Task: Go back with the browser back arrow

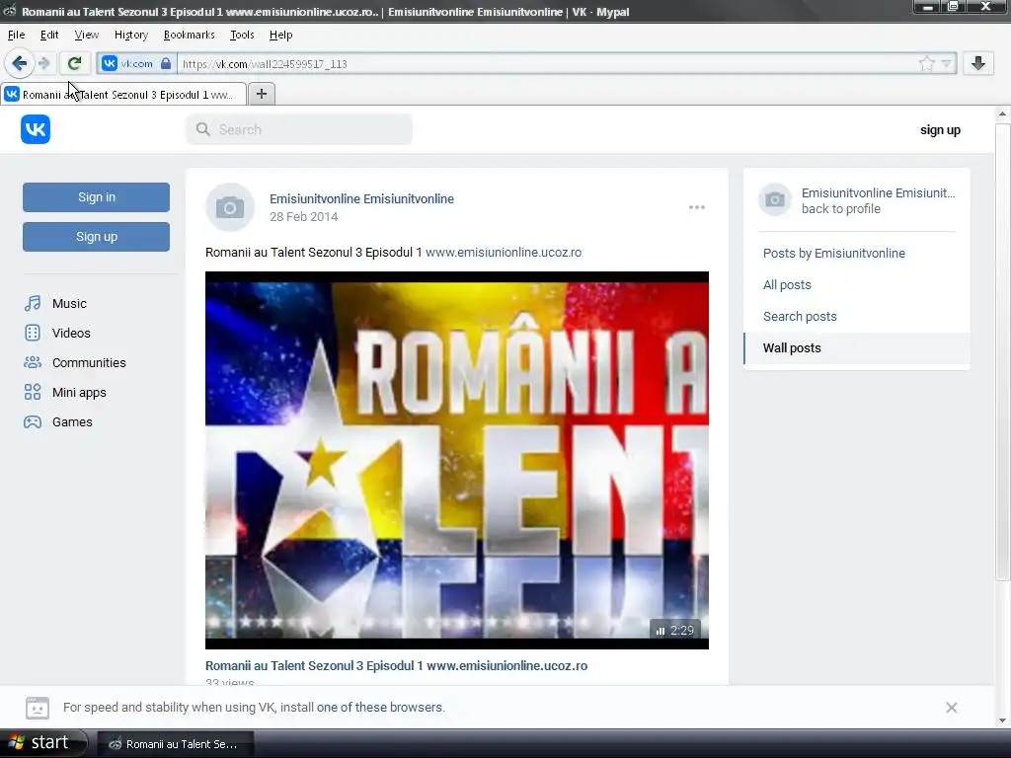Action: click(x=20, y=63)
